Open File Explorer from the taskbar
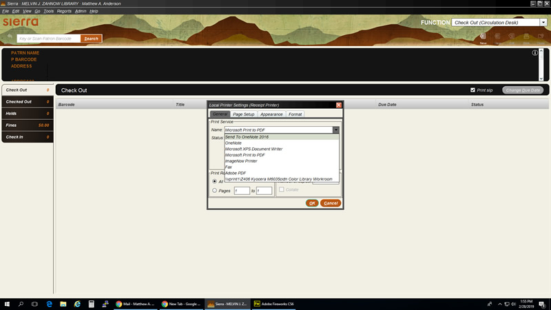Screen dimensions: 551x310 tap(63, 304)
